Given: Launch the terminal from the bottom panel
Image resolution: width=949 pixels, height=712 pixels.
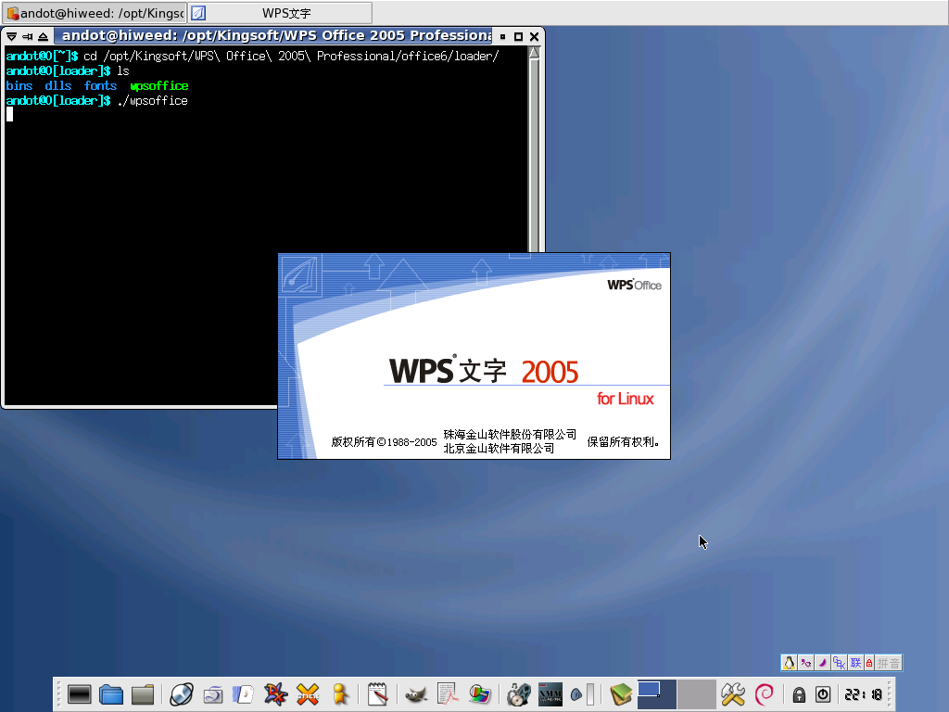Looking at the screenshot, I should [x=80, y=694].
